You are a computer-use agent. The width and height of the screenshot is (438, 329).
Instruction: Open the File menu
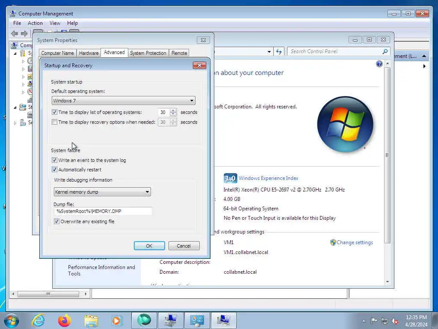[x=17, y=23]
